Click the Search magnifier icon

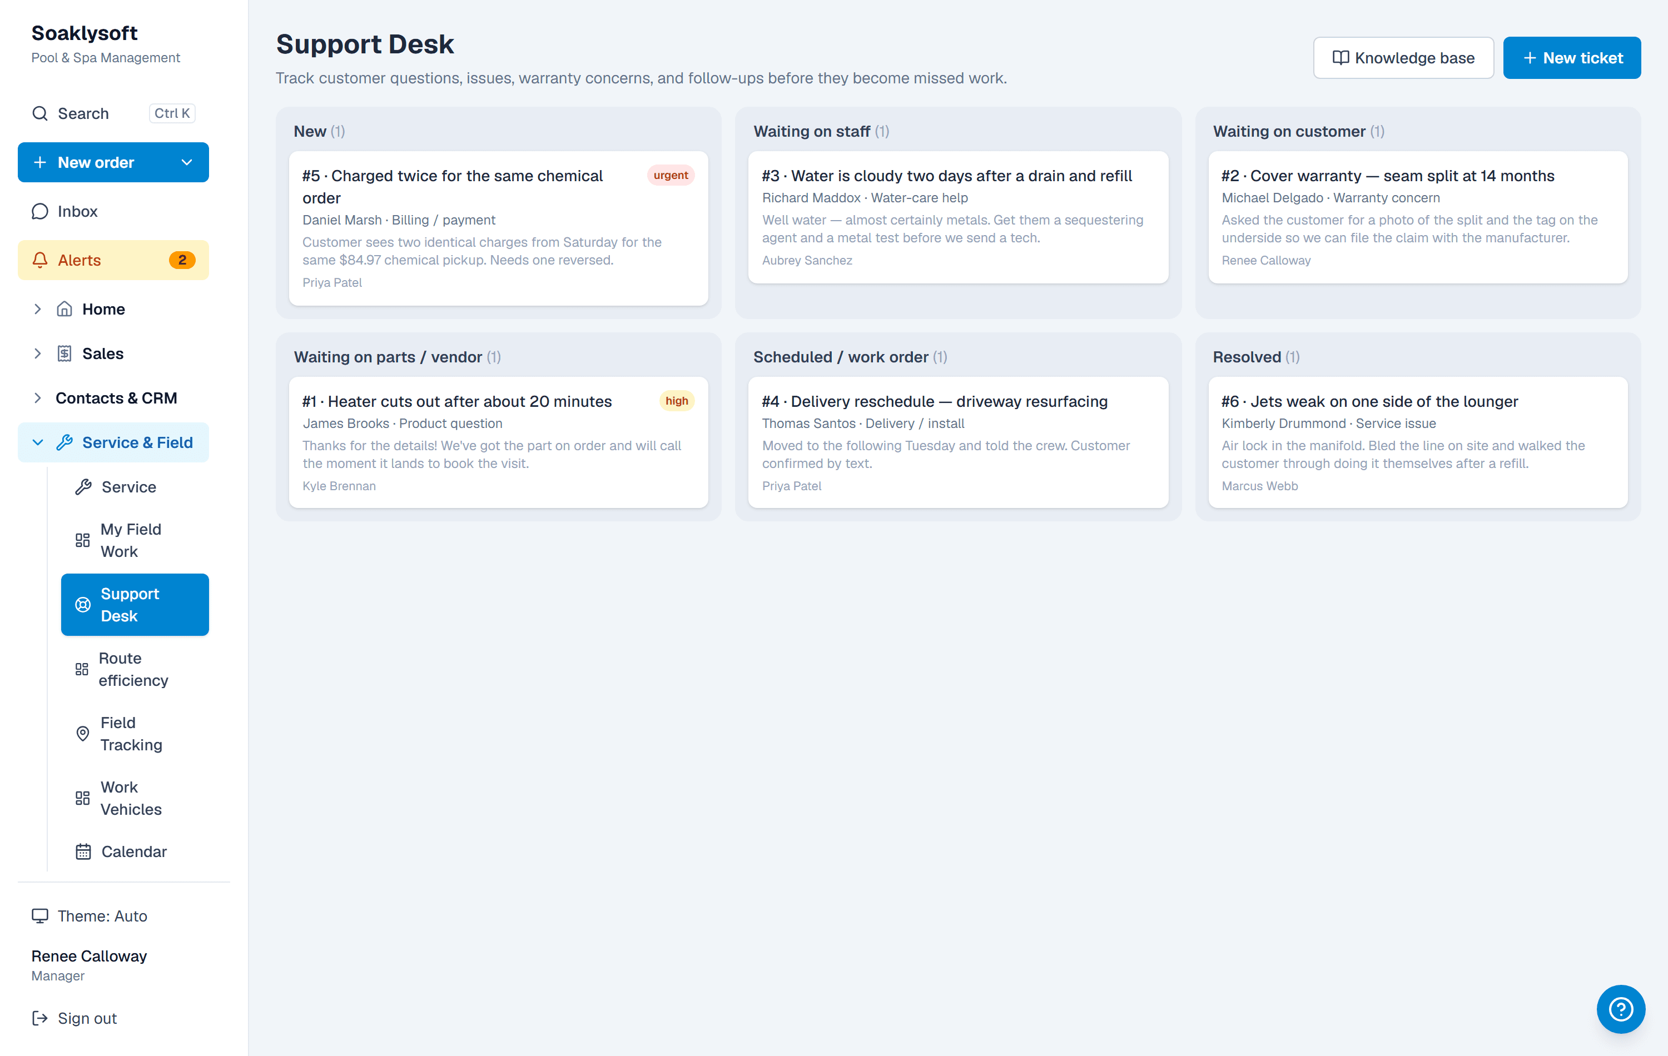pyautogui.click(x=40, y=113)
